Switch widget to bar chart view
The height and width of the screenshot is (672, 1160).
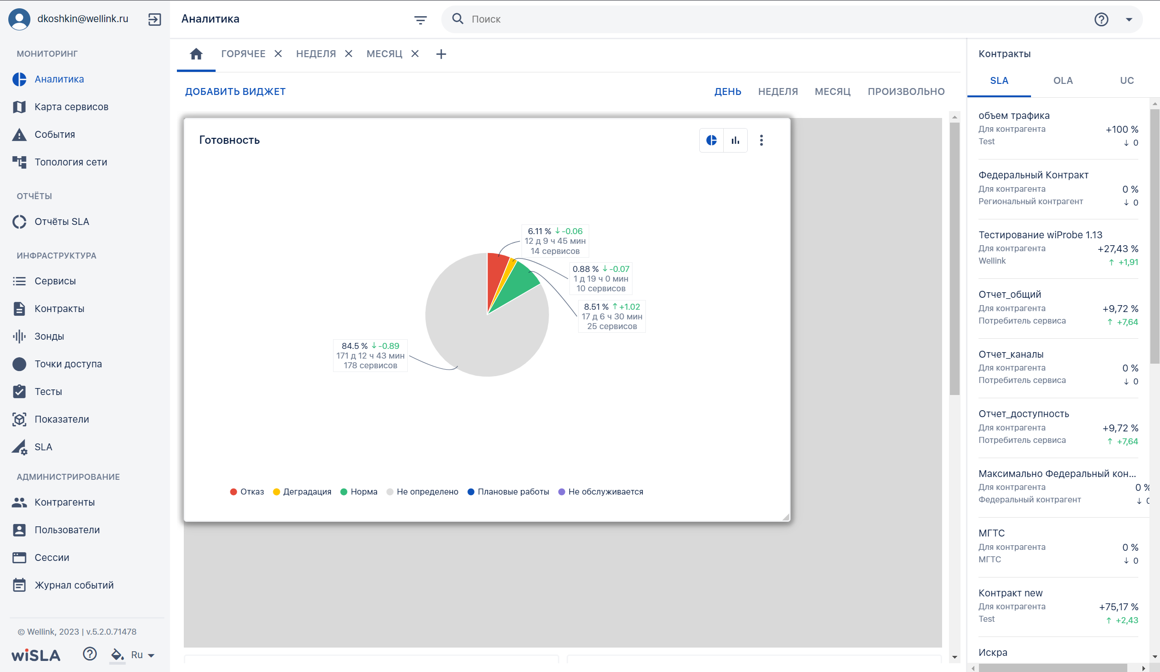point(735,140)
